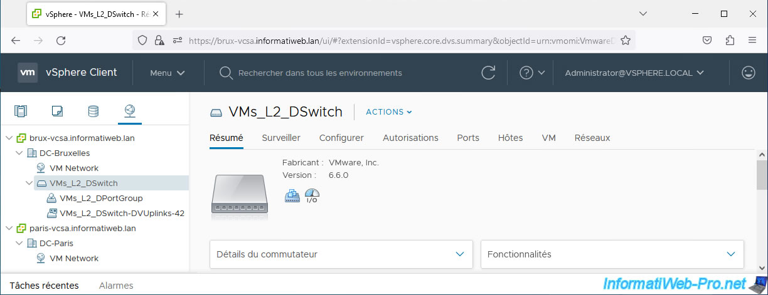Open the help question mark menu

532,73
